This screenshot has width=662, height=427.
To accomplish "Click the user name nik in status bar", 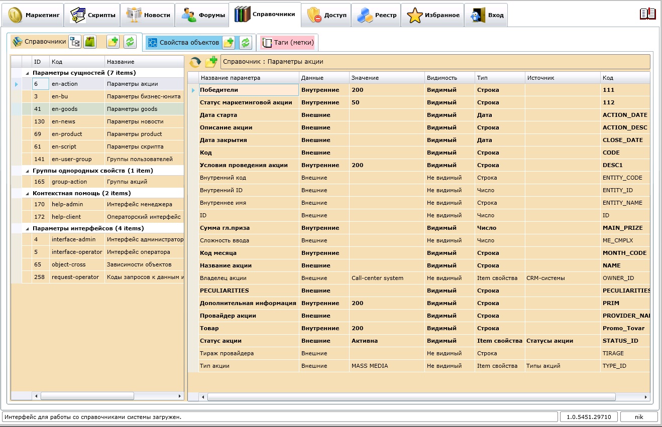I will [639, 417].
